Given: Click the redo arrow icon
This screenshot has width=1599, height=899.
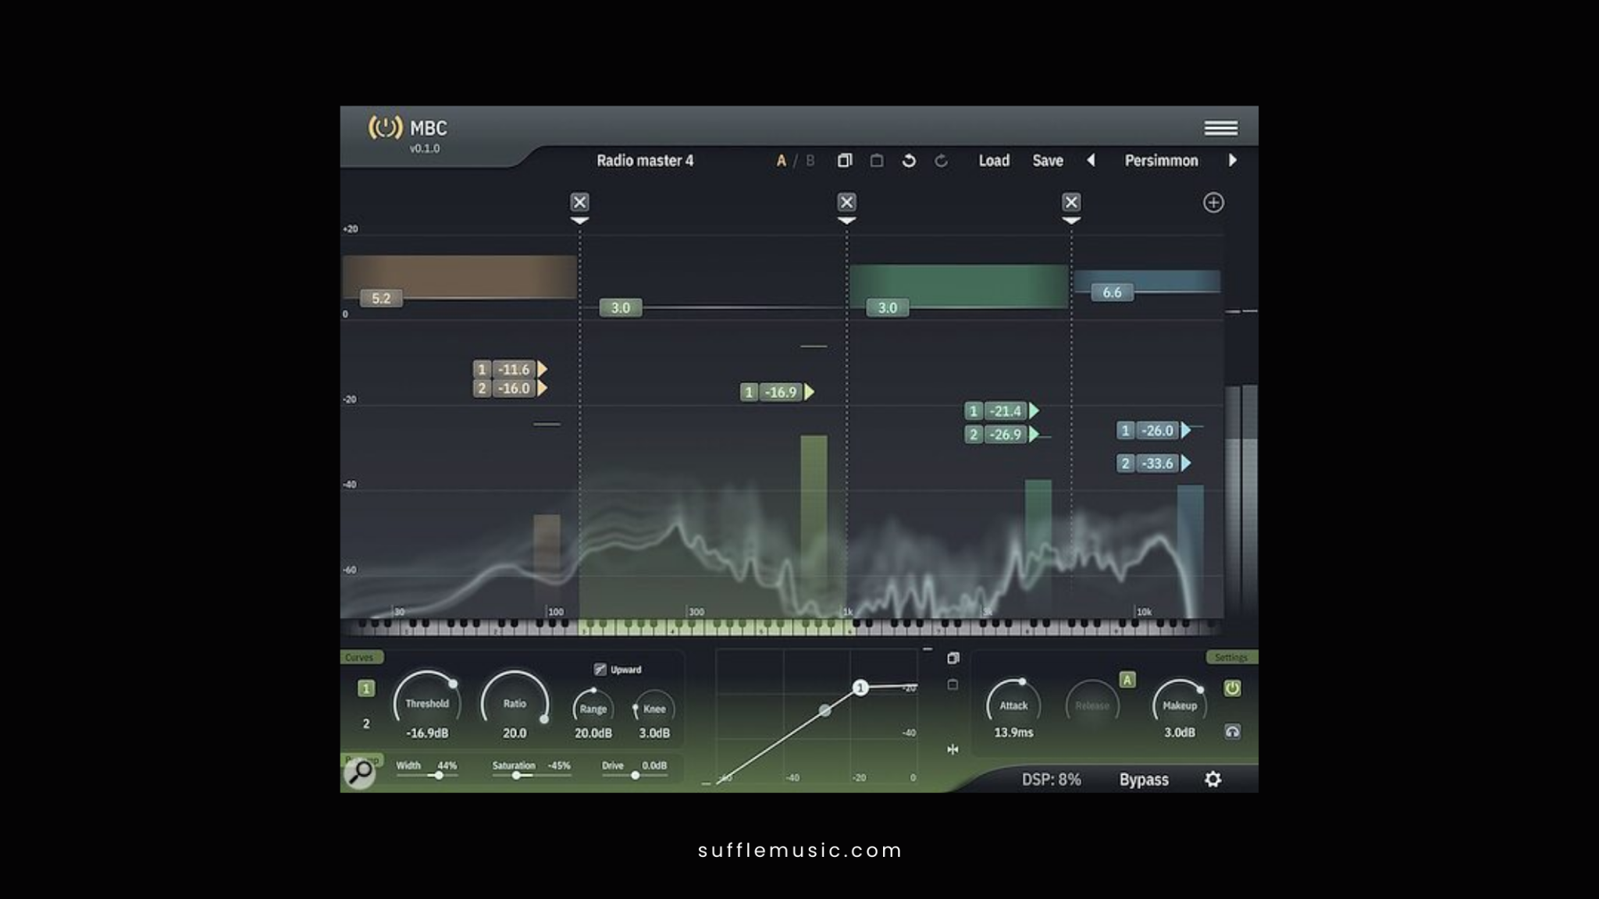Looking at the screenshot, I should [x=942, y=160].
